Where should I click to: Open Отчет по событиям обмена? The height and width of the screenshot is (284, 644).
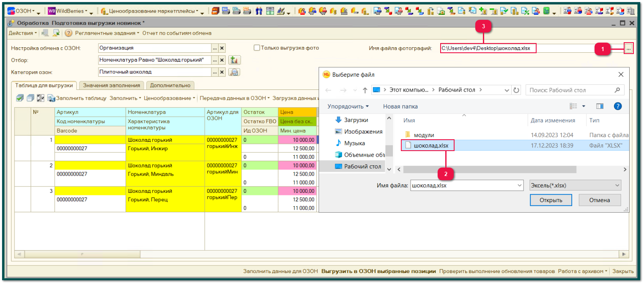click(x=177, y=33)
